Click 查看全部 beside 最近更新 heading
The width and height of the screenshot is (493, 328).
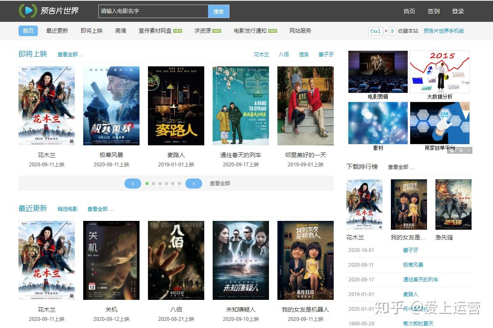point(100,209)
